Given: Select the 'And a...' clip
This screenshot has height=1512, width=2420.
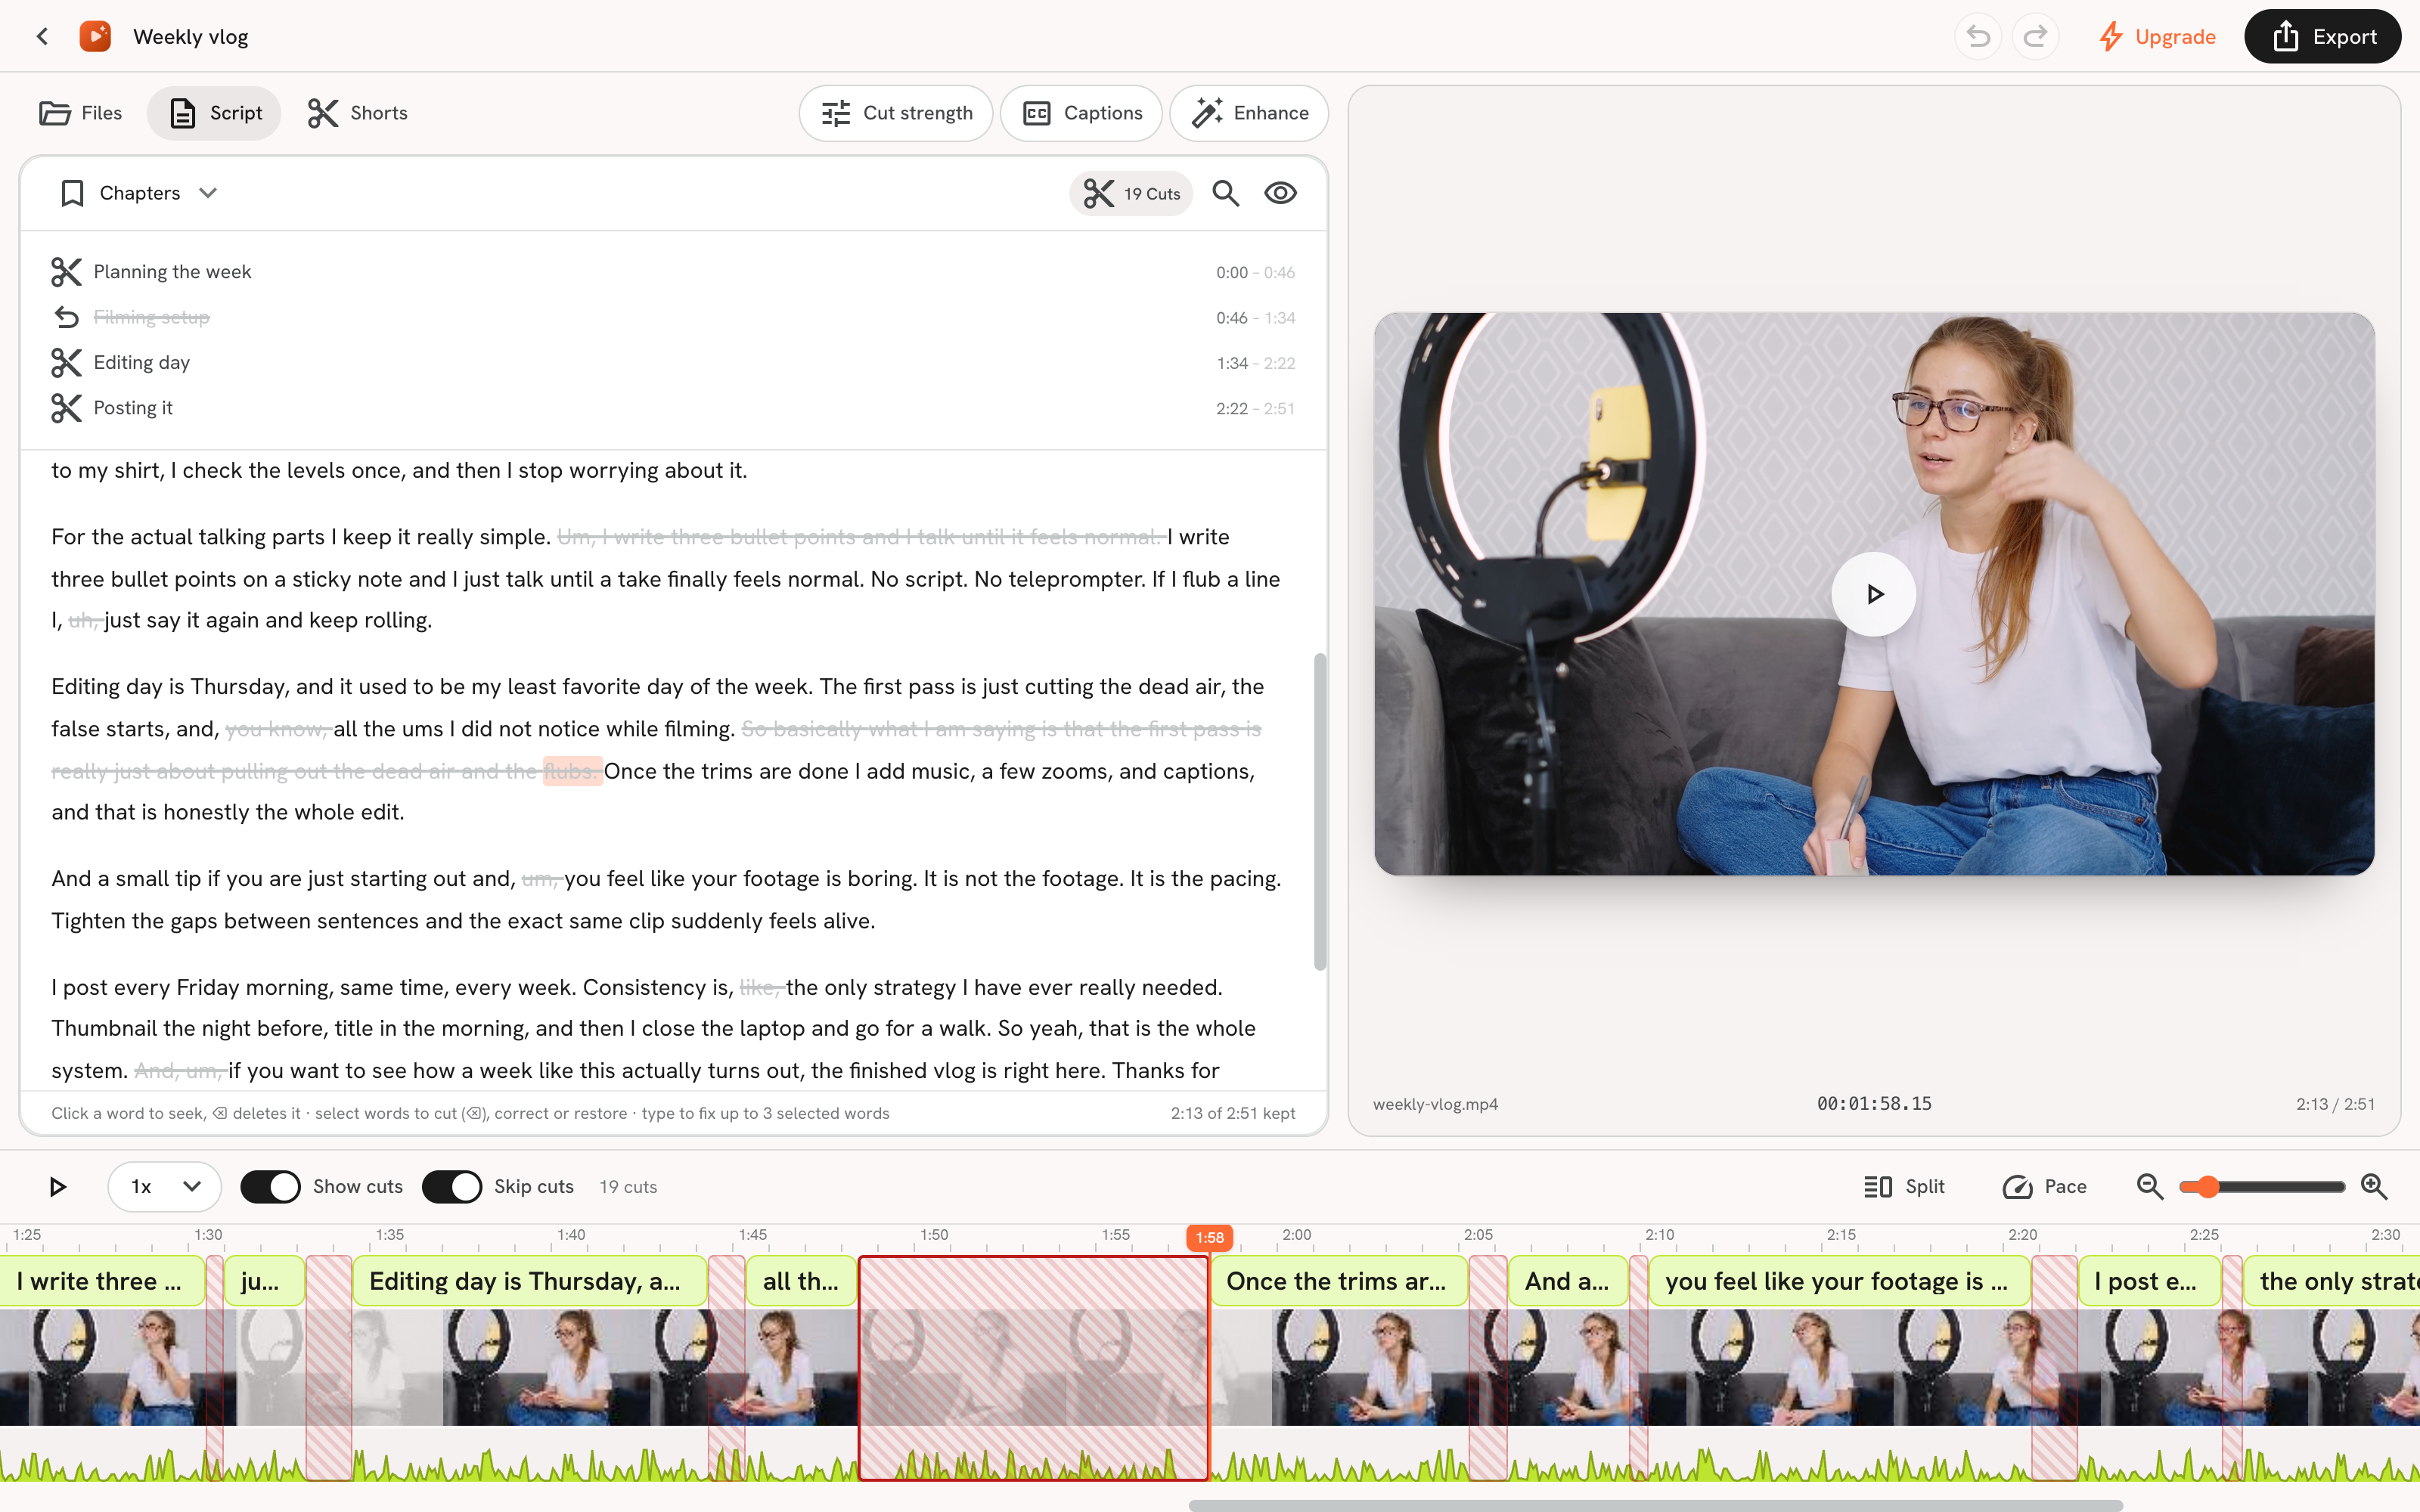Looking at the screenshot, I should tap(1568, 1281).
